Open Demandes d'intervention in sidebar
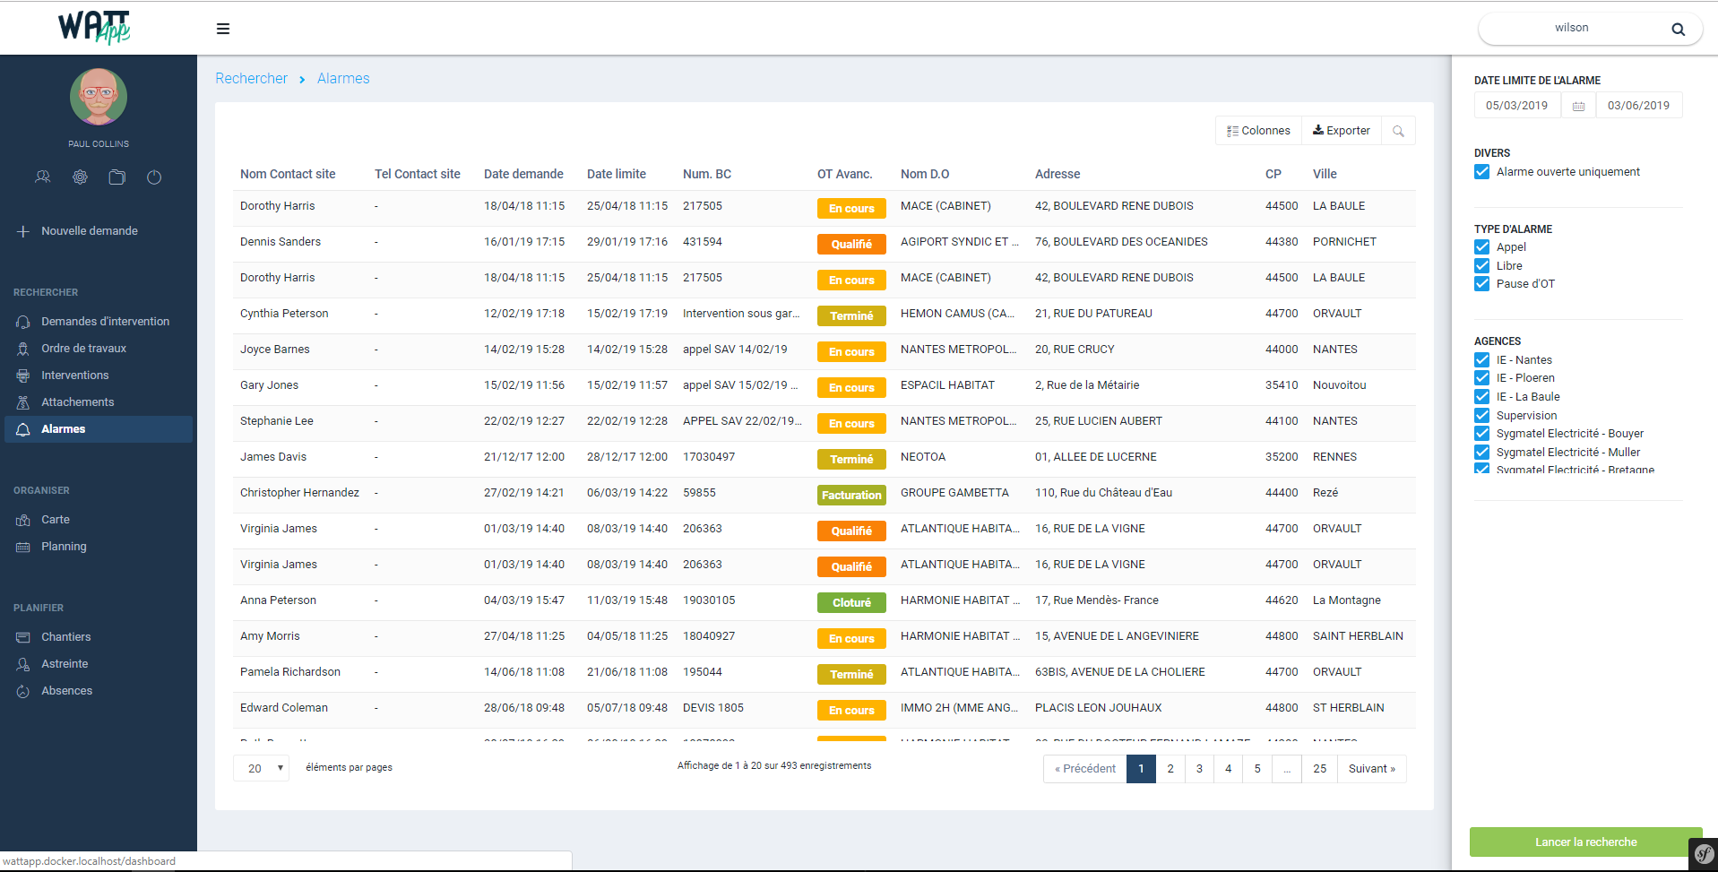Image resolution: width=1718 pixels, height=872 pixels. [x=105, y=322]
